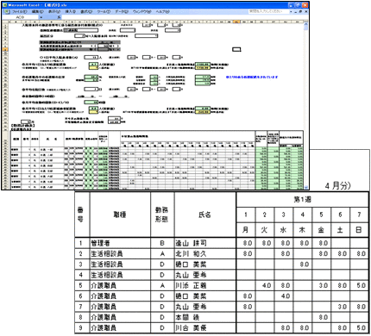This screenshot has height=336, width=371.
Task: Click the workbook icon beside ファイル menu
Action: (7, 11)
